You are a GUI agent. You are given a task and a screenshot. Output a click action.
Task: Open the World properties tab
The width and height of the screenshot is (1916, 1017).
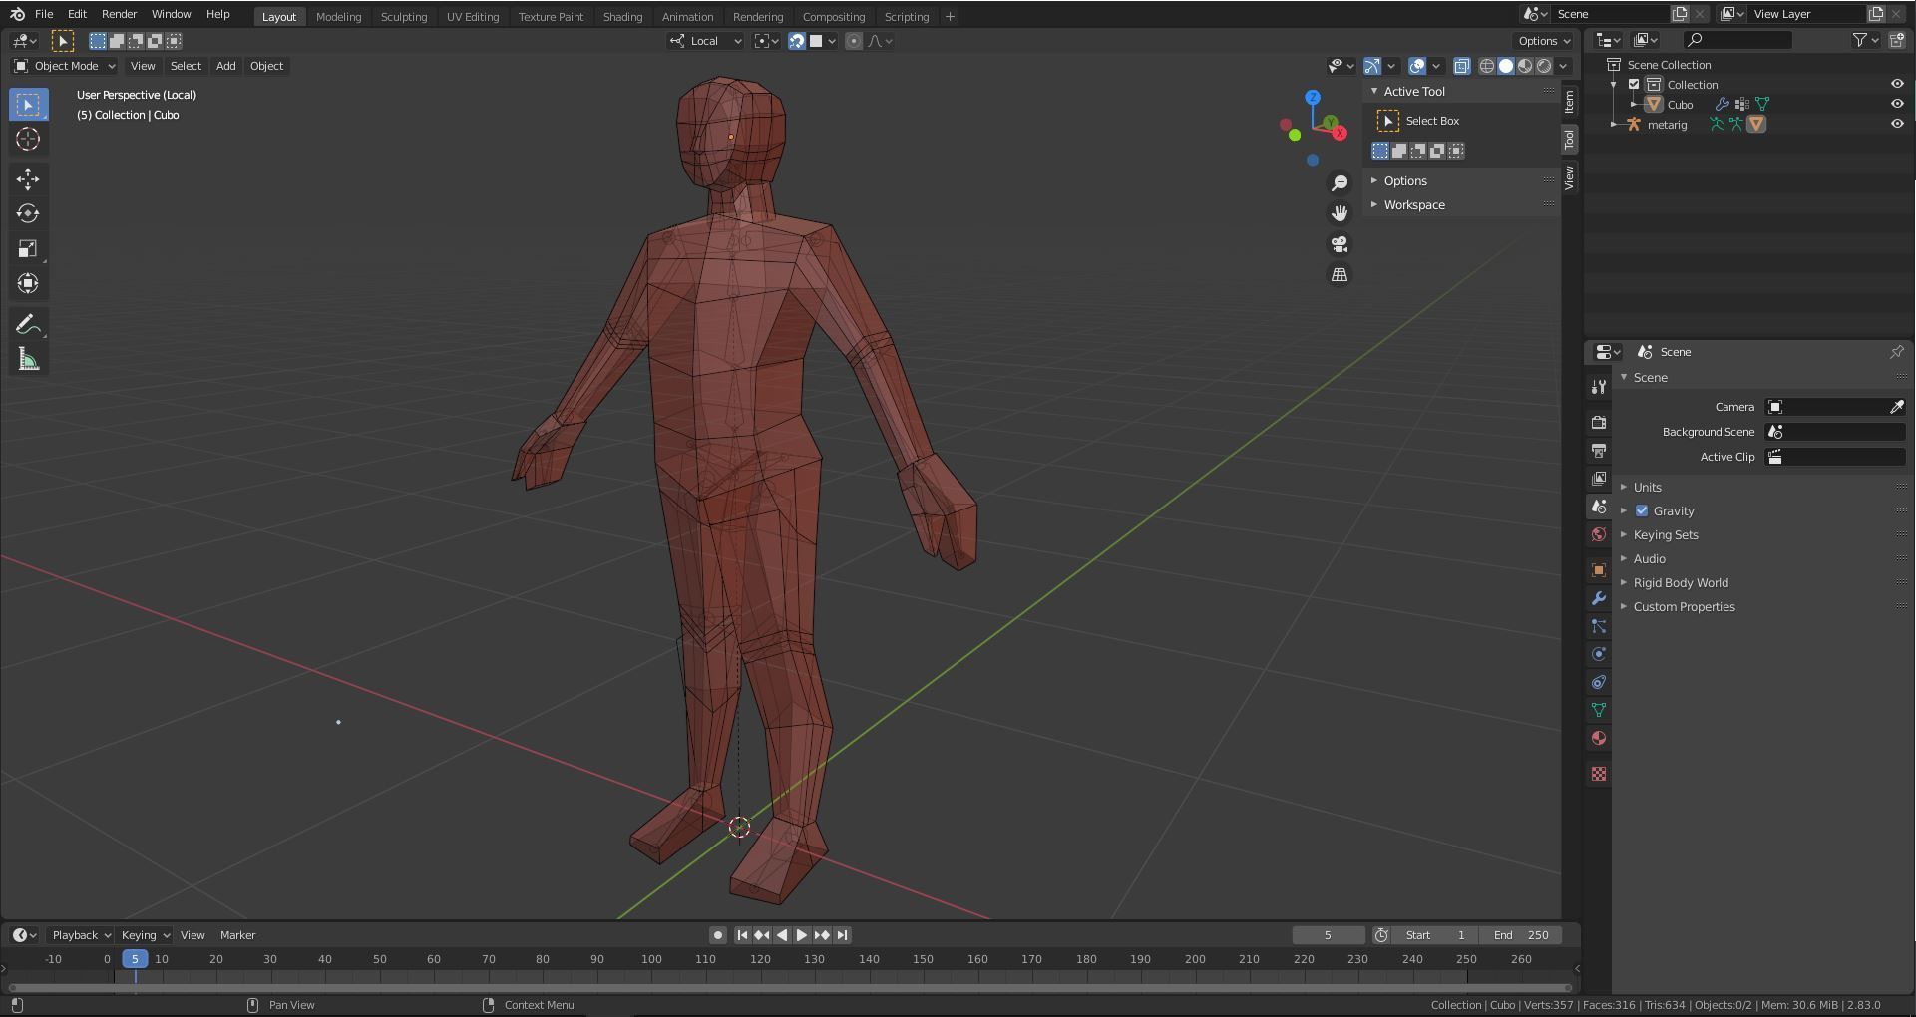pos(1599,534)
